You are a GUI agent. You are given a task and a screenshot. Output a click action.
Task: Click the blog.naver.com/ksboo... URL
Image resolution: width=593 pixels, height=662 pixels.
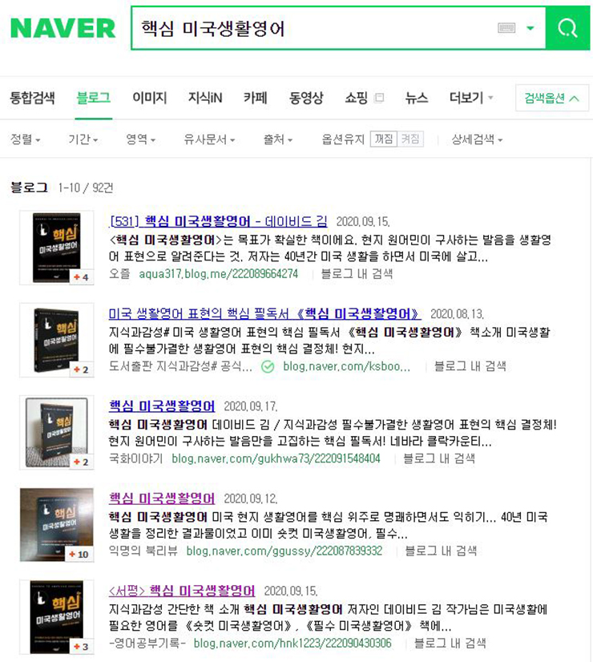346,366
